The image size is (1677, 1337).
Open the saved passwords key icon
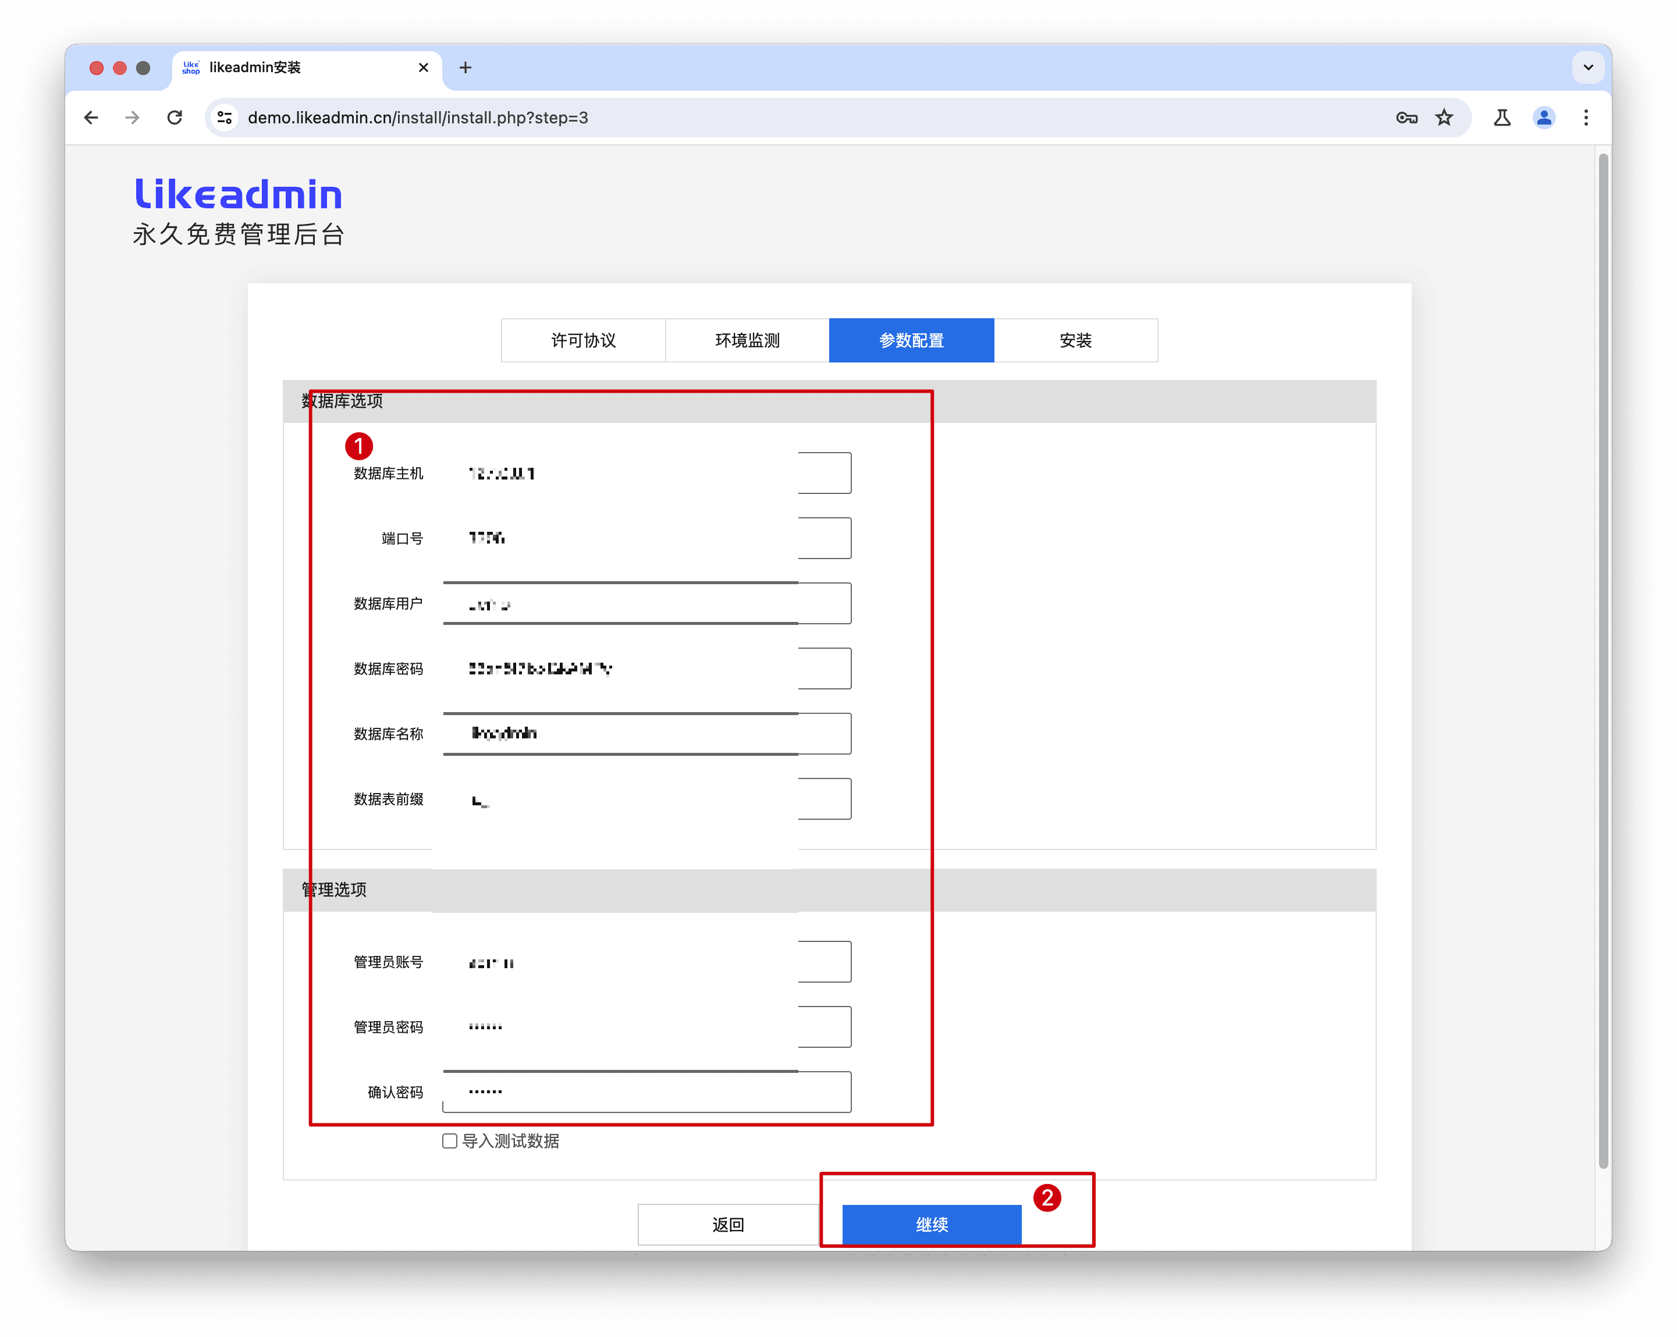point(1405,118)
